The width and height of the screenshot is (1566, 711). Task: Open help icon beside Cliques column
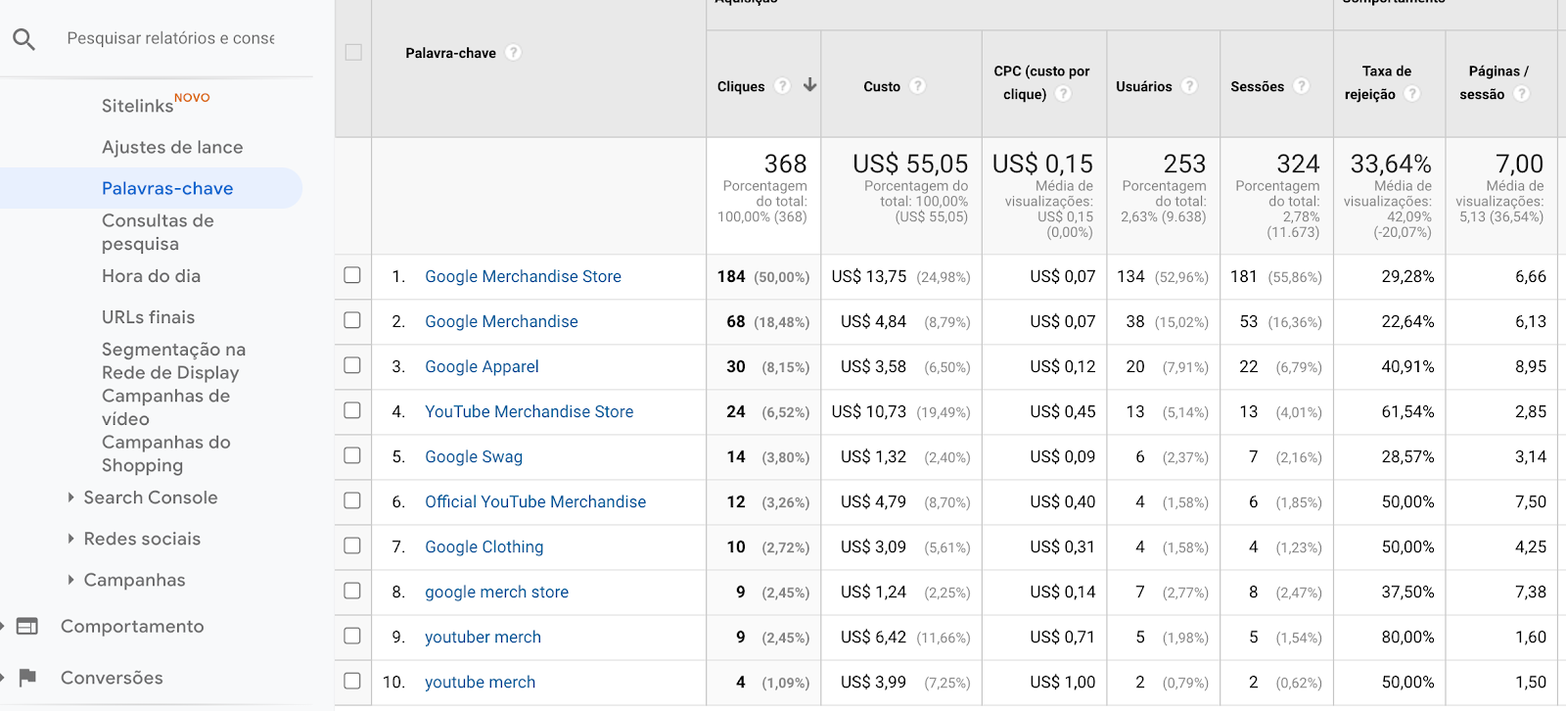[782, 86]
